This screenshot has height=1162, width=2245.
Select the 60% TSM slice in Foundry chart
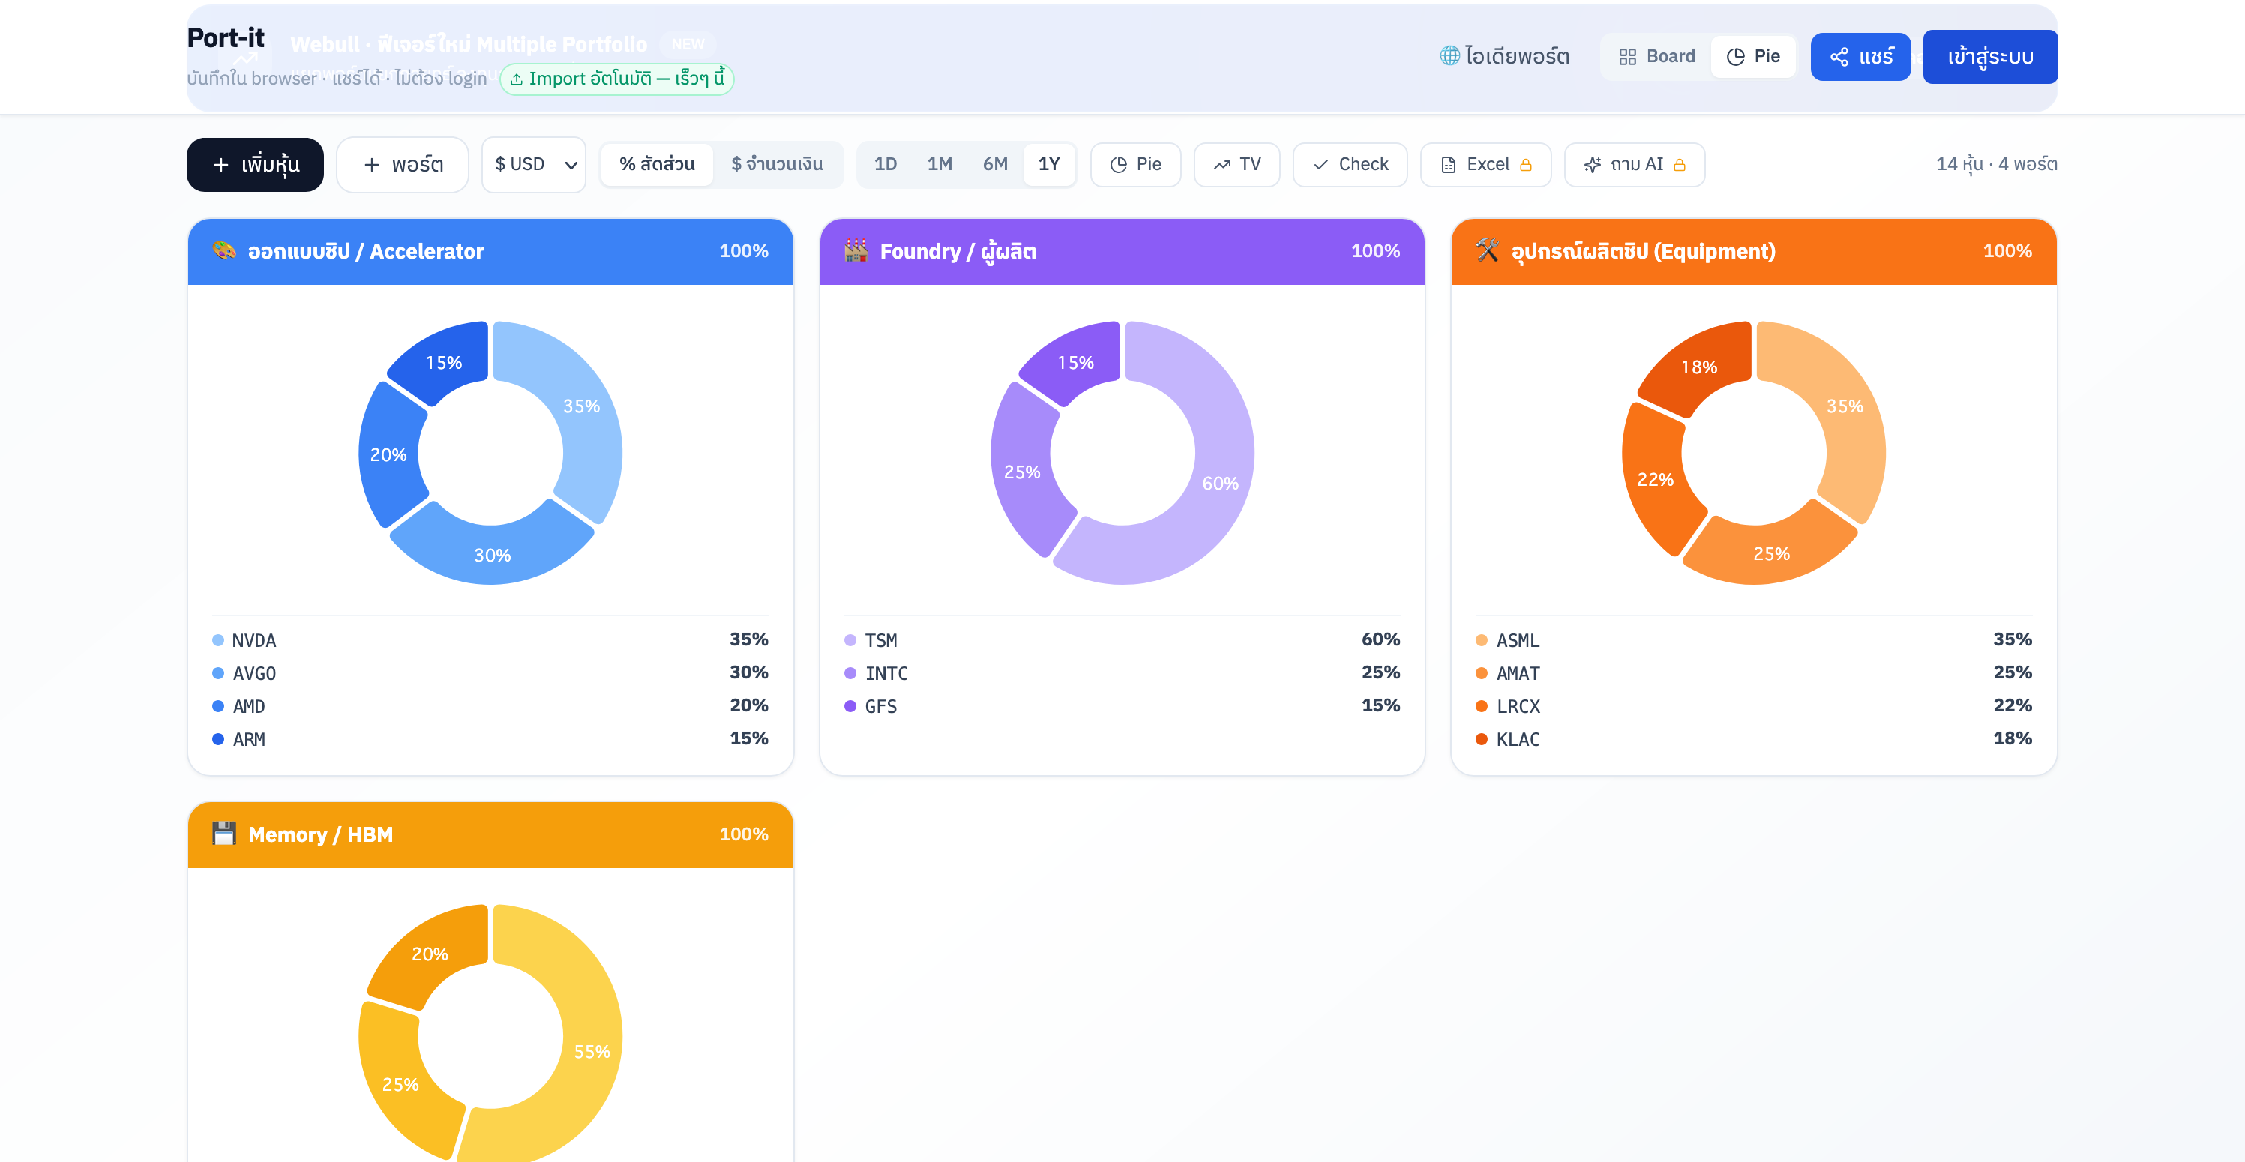(1220, 483)
